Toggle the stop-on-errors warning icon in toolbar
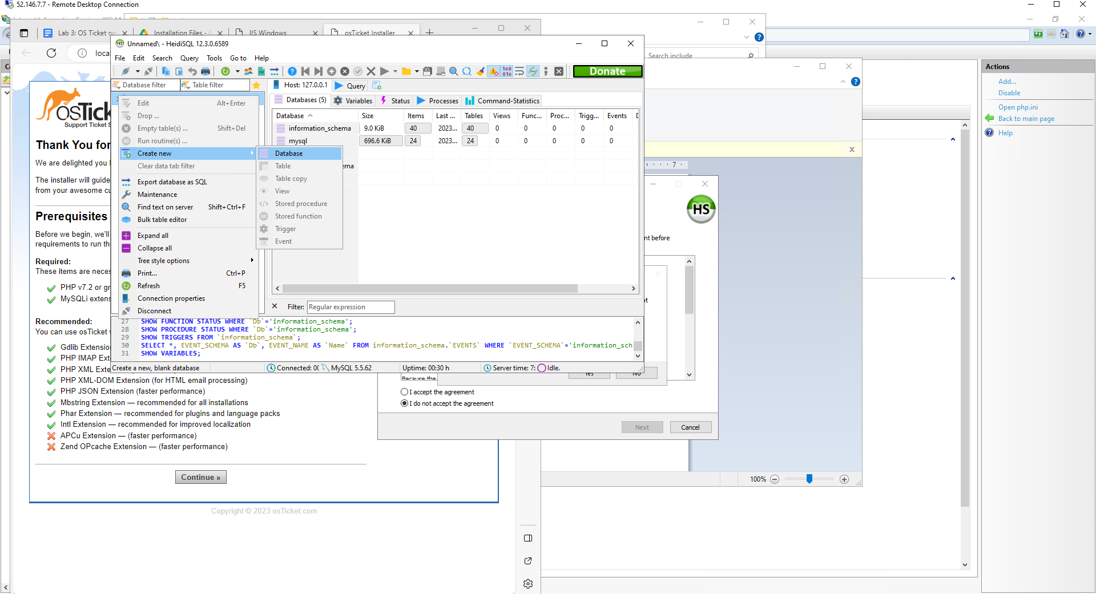1096x594 pixels. (494, 71)
